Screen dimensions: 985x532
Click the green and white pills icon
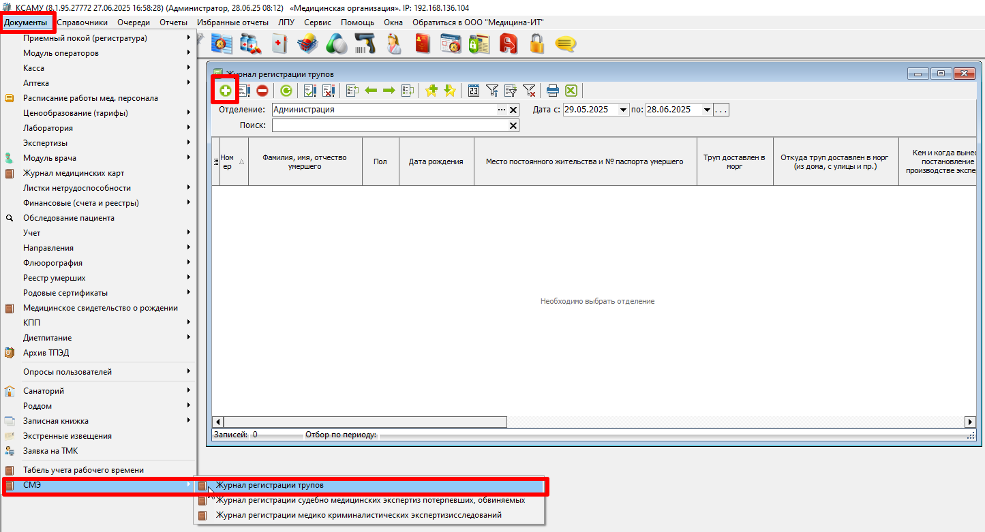336,44
